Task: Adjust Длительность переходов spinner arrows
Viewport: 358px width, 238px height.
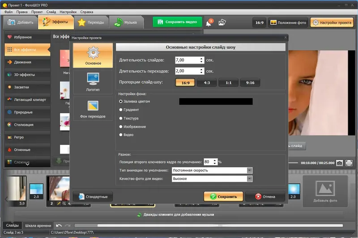Action: click(201, 71)
